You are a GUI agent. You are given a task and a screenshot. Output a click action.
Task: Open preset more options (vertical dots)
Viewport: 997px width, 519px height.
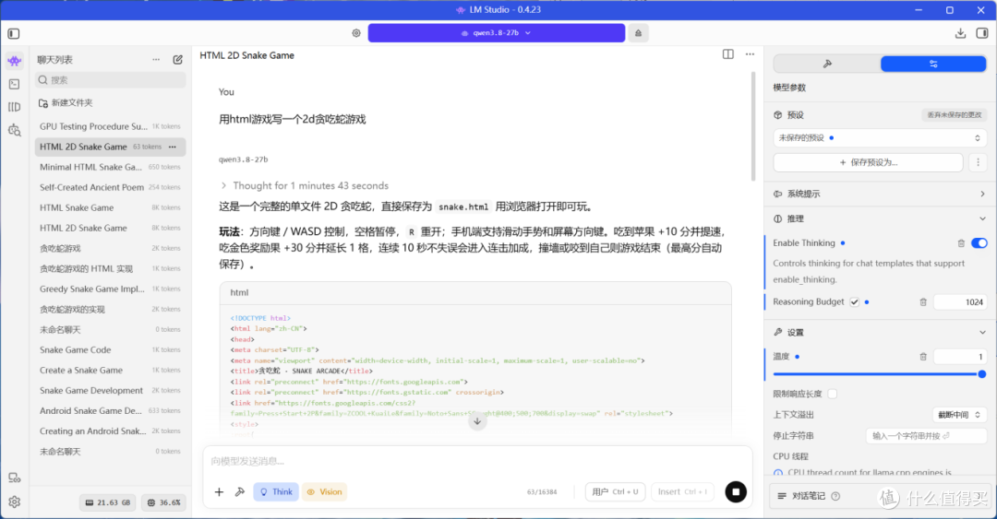point(978,162)
